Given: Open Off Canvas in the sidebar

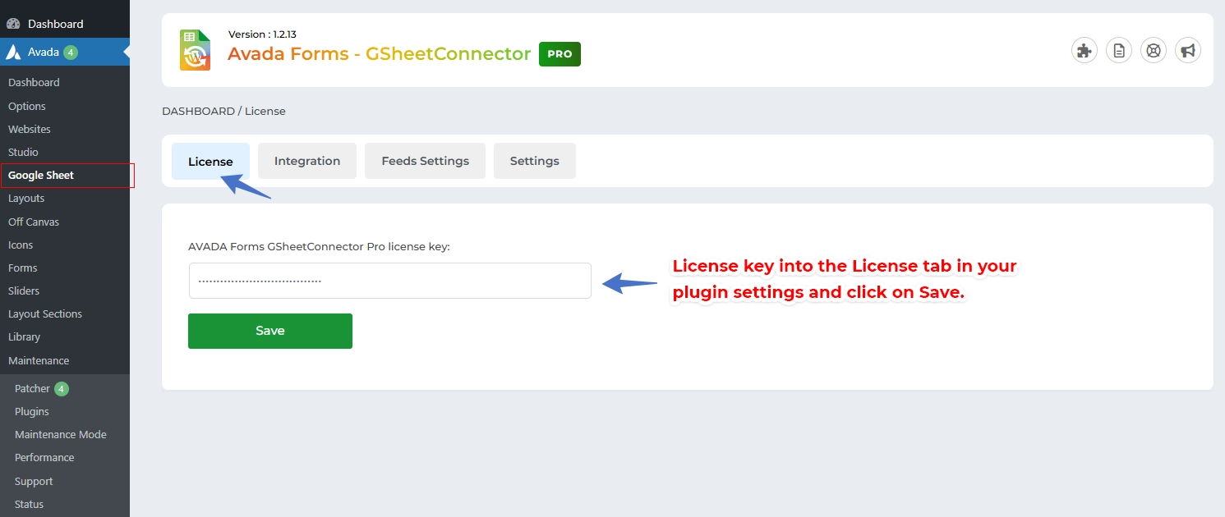Looking at the screenshot, I should 34,222.
